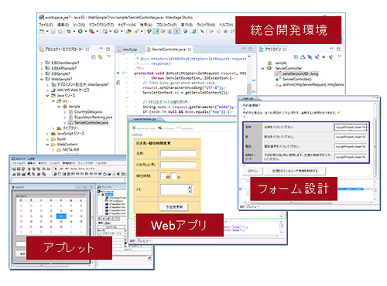The image size is (387, 286).
Task: Click the ログイン button in login.jsp
Action: point(253,171)
